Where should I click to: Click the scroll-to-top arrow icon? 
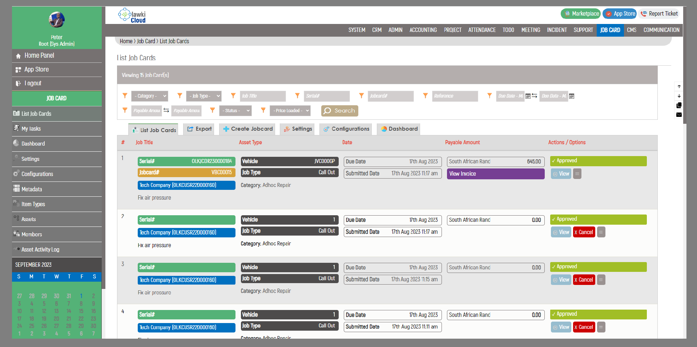point(679,86)
